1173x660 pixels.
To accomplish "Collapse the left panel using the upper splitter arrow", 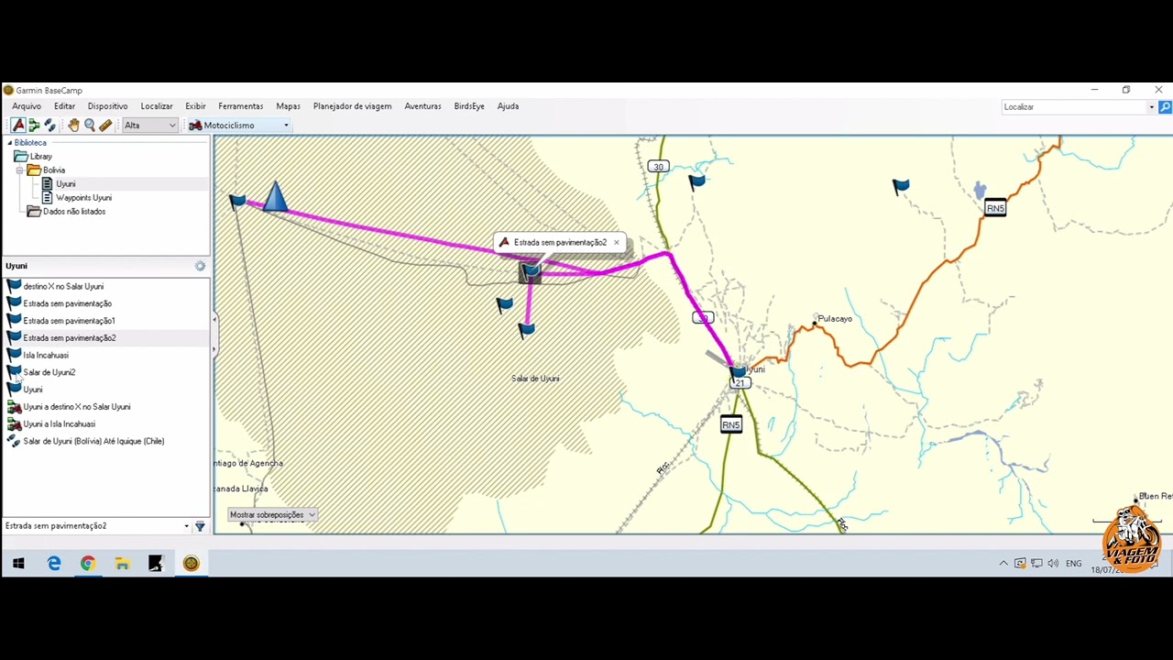I will 214,319.
